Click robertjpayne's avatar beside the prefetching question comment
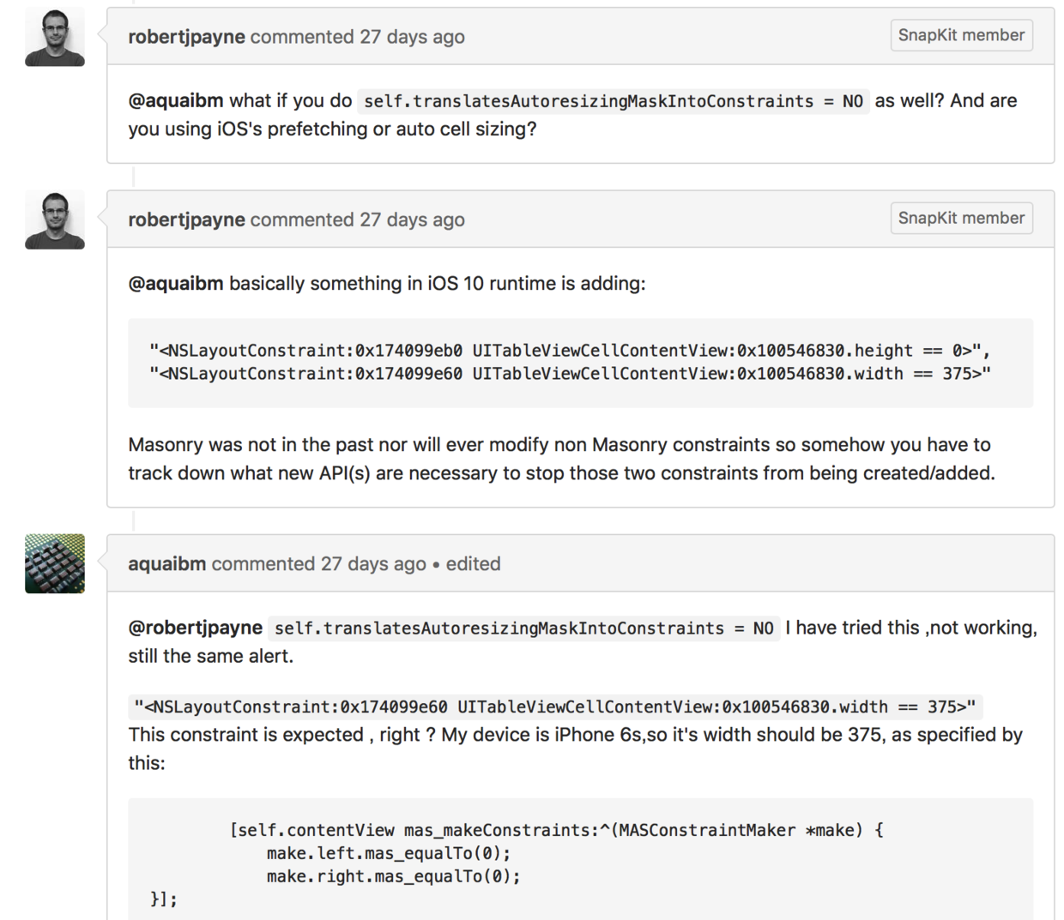This screenshot has width=1064, height=920. [55, 37]
